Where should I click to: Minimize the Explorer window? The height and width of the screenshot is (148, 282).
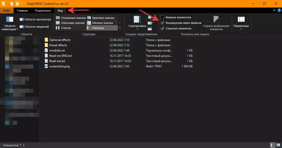click(253, 4)
